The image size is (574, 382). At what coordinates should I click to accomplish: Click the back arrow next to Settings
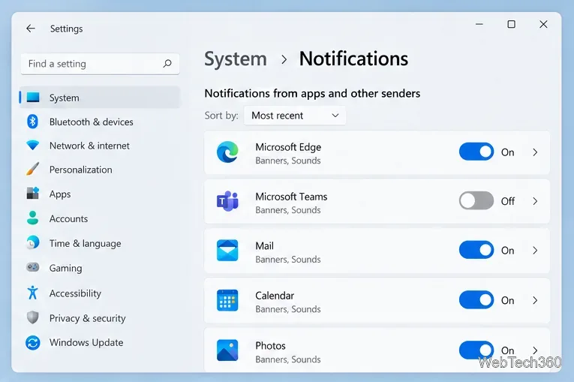click(x=31, y=29)
